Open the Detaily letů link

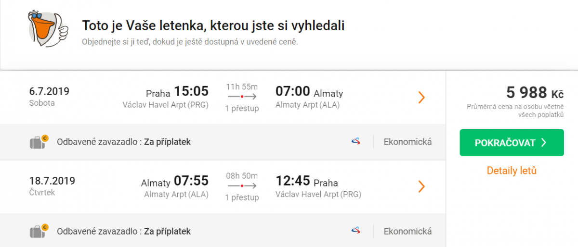point(512,171)
